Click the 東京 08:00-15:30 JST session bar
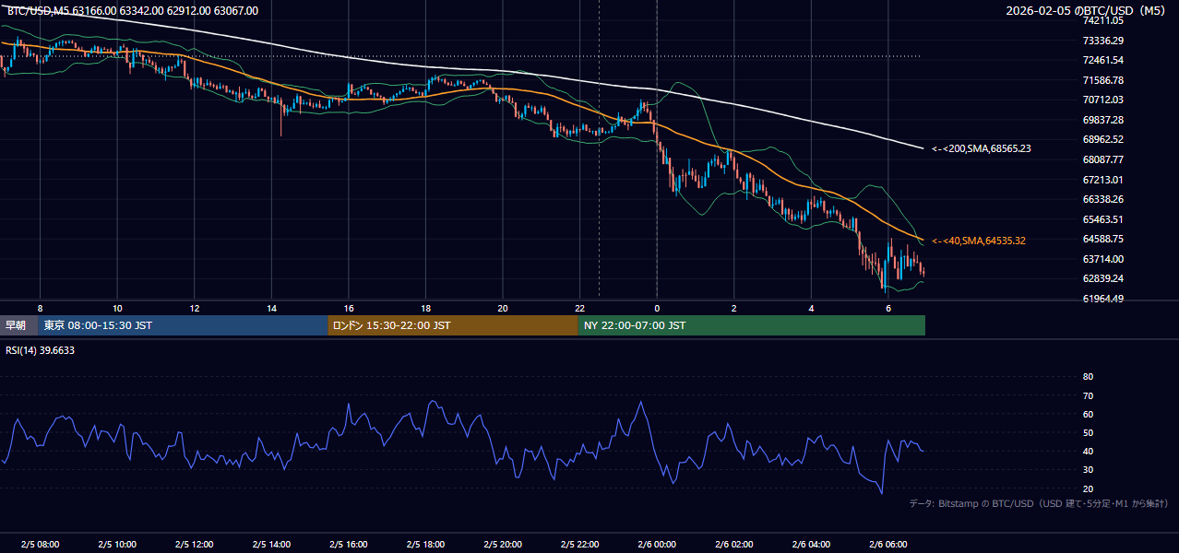Viewport: 1179px width, 553px height. (183, 325)
